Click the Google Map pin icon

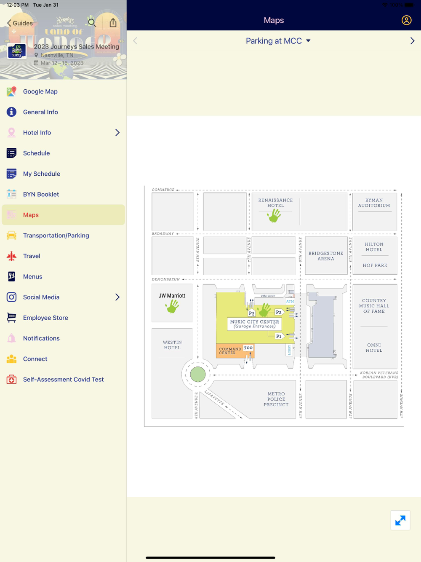click(11, 91)
